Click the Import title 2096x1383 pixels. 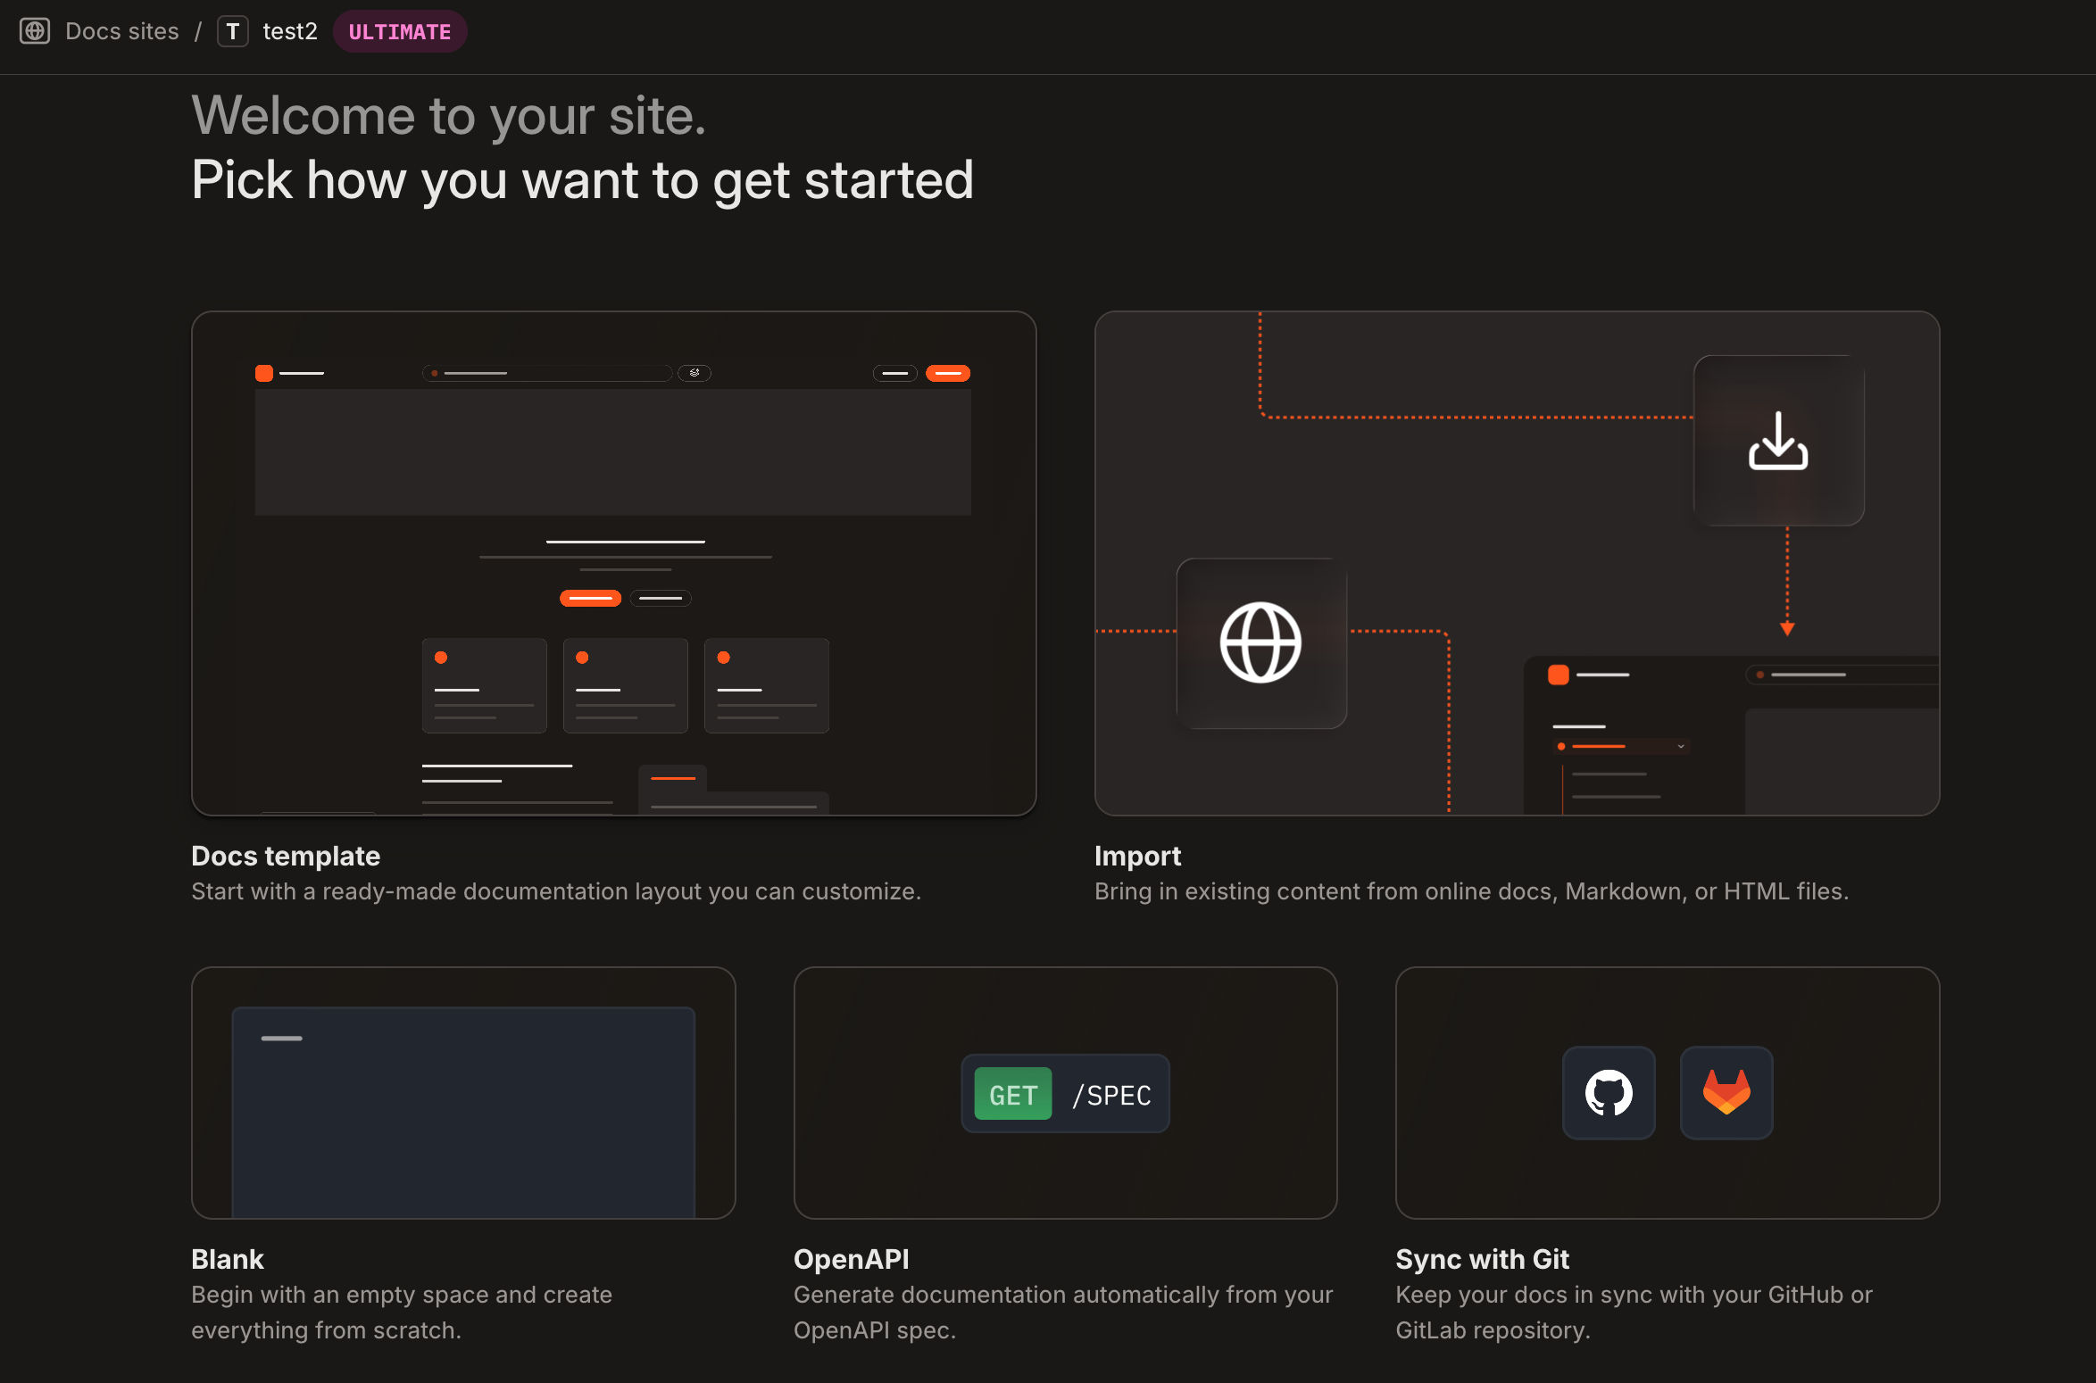click(x=1137, y=856)
